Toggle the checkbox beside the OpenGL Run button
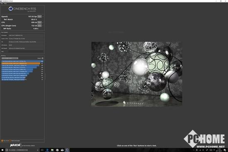Image resolution: width=228 pixels, height=152 pixels. click(43, 17)
